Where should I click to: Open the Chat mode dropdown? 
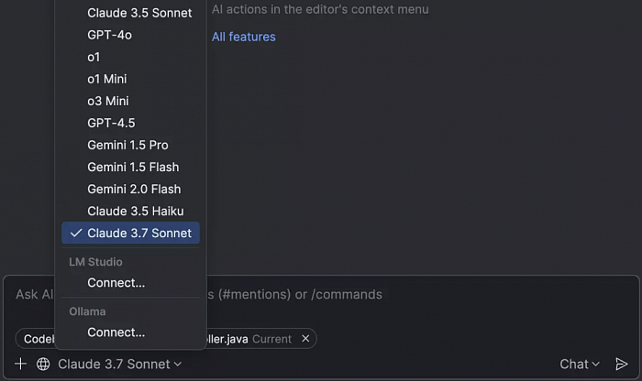click(580, 364)
